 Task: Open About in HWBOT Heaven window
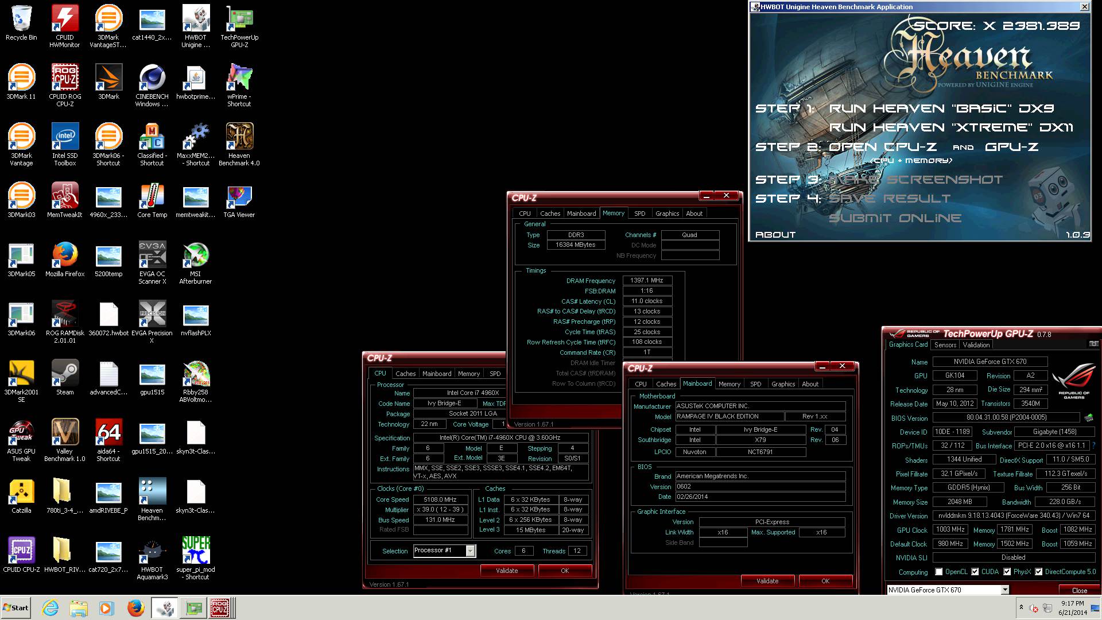775,235
